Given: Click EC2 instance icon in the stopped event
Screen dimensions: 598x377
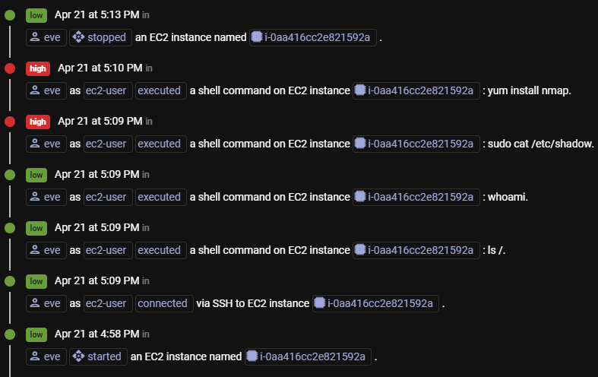Looking at the screenshot, I should click(x=257, y=37).
